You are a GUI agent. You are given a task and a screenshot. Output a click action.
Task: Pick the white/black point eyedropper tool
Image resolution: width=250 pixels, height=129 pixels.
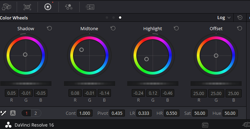(3, 113)
